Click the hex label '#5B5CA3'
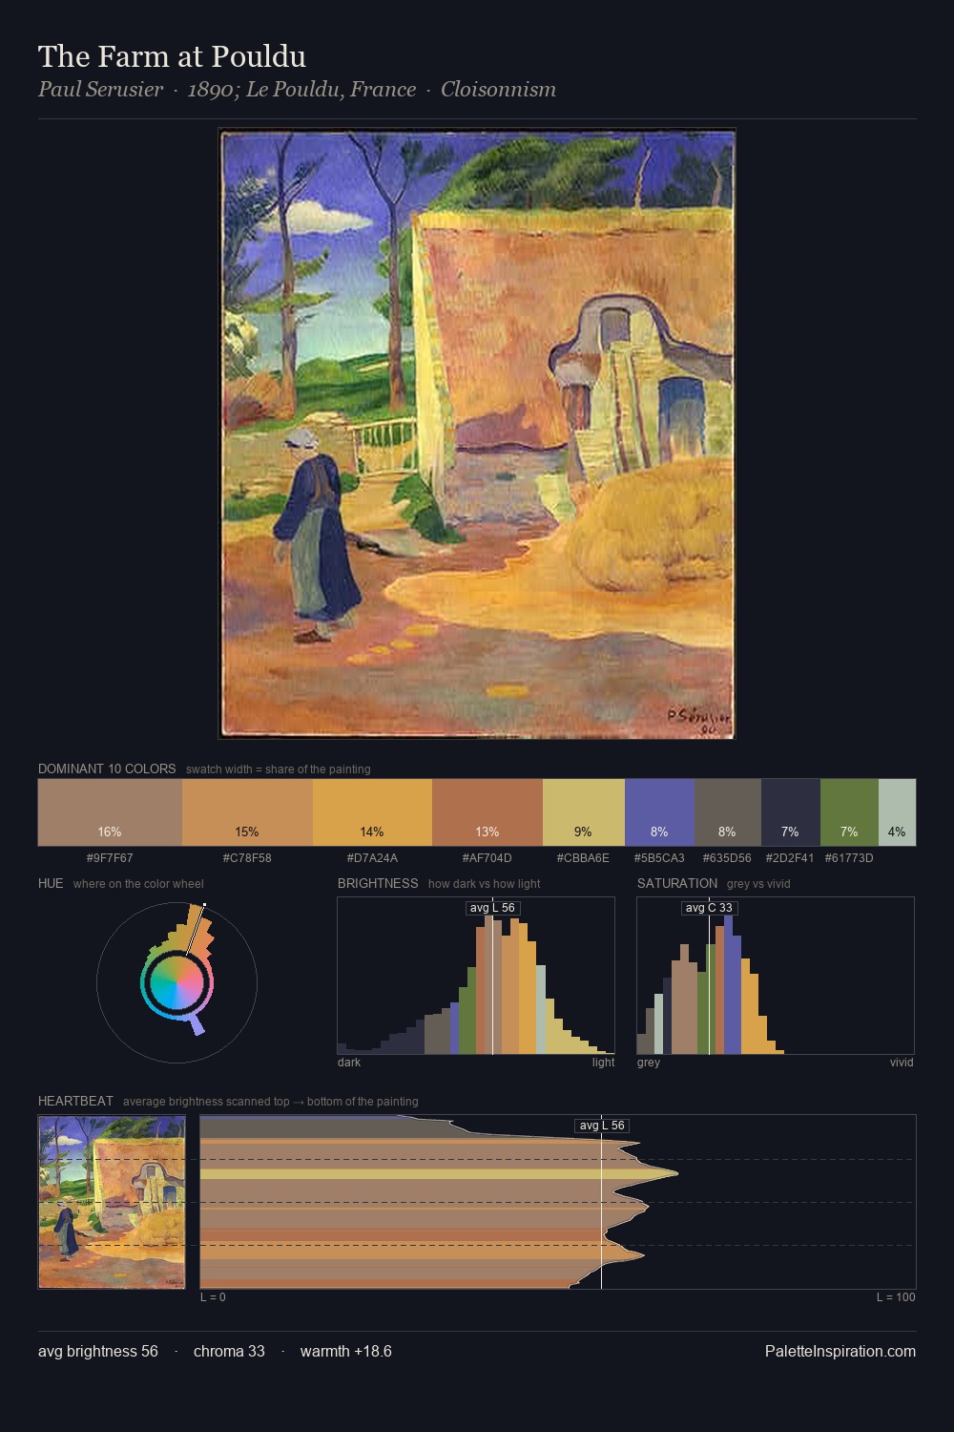Viewport: 954px width, 1432px height. point(659,858)
